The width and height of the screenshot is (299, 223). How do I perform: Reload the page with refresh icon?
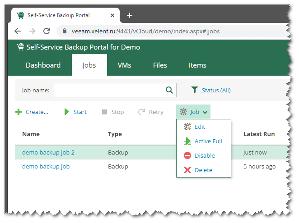pos(47,31)
